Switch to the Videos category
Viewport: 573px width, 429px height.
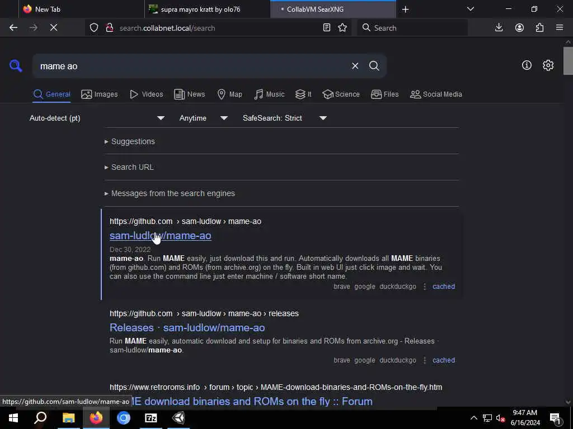147,94
